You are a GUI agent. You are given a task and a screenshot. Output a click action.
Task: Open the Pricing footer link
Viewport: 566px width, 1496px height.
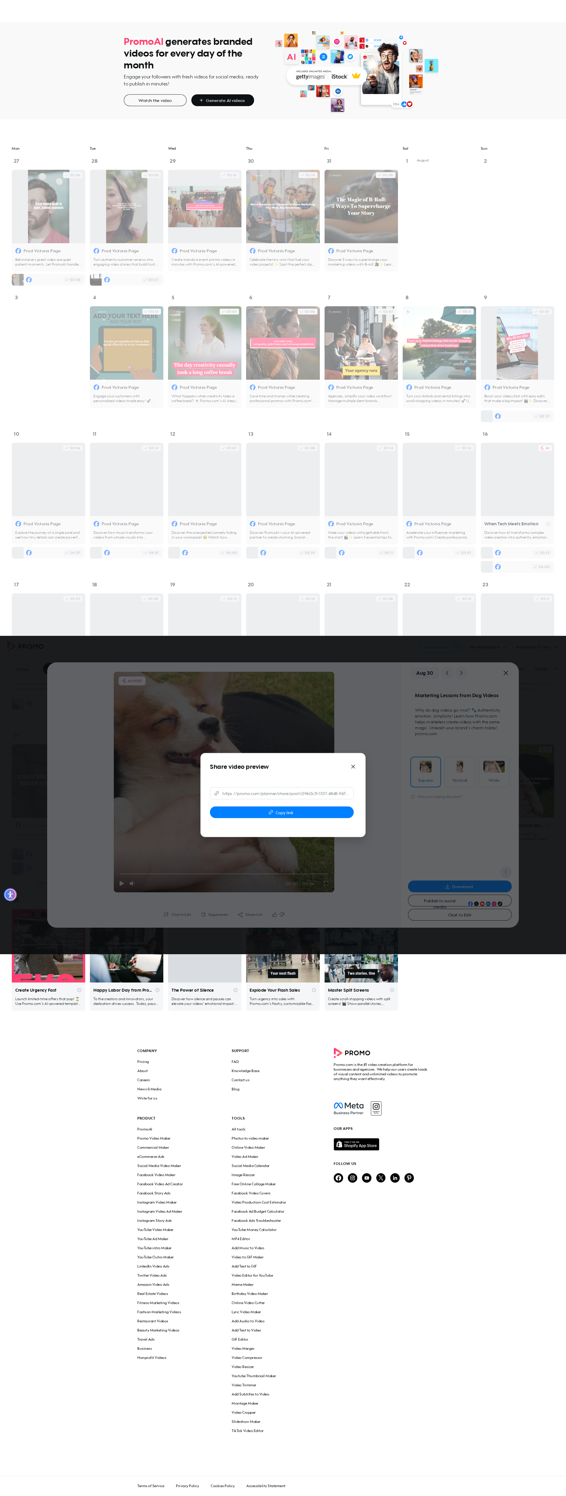(x=143, y=1061)
